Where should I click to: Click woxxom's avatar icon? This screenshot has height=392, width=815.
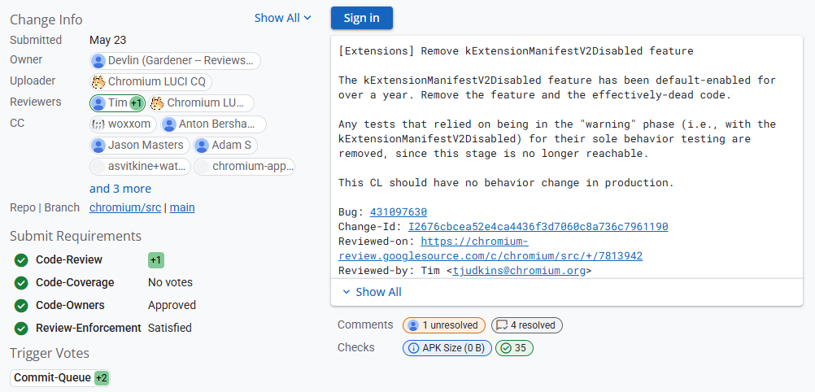(x=98, y=124)
